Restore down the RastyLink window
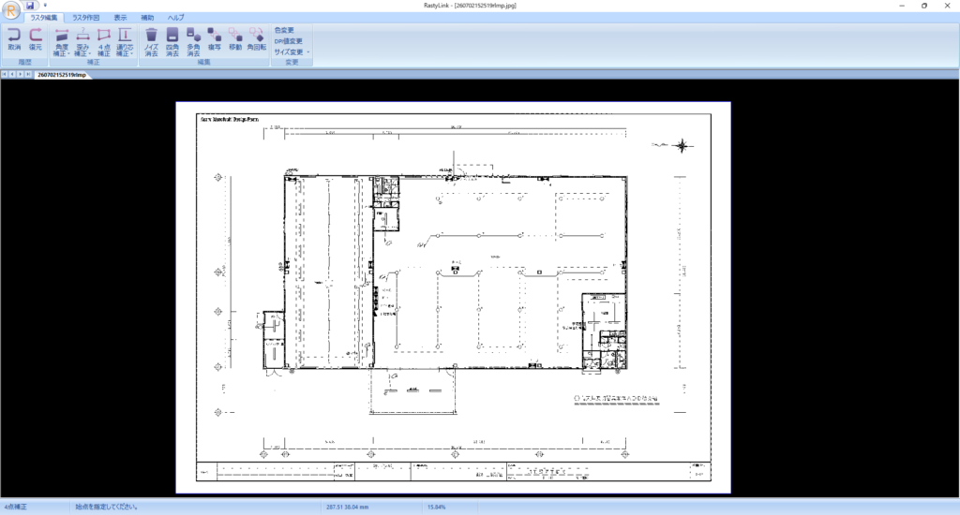The height and width of the screenshot is (515, 960). click(x=924, y=6)
